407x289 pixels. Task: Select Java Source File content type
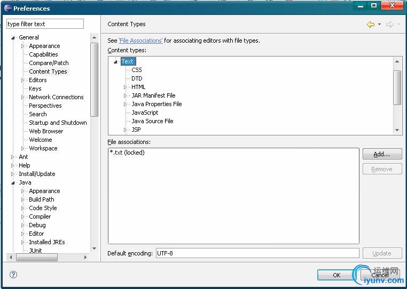(x=152, y=121)
